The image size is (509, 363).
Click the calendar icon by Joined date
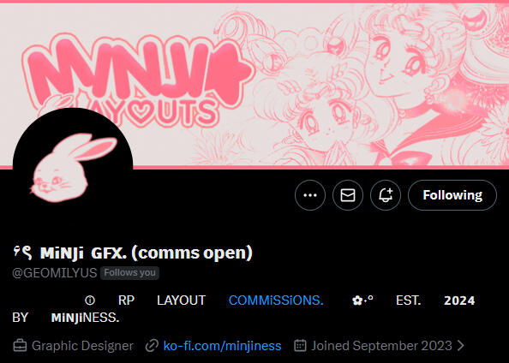[300, 346]
